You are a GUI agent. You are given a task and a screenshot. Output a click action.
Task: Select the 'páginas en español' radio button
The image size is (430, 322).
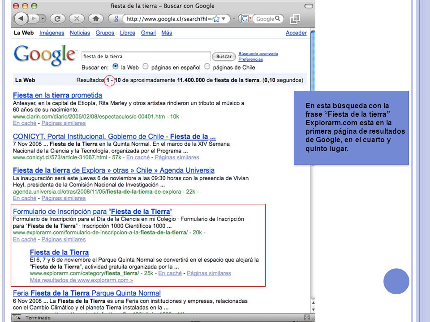tap(145, 67)
